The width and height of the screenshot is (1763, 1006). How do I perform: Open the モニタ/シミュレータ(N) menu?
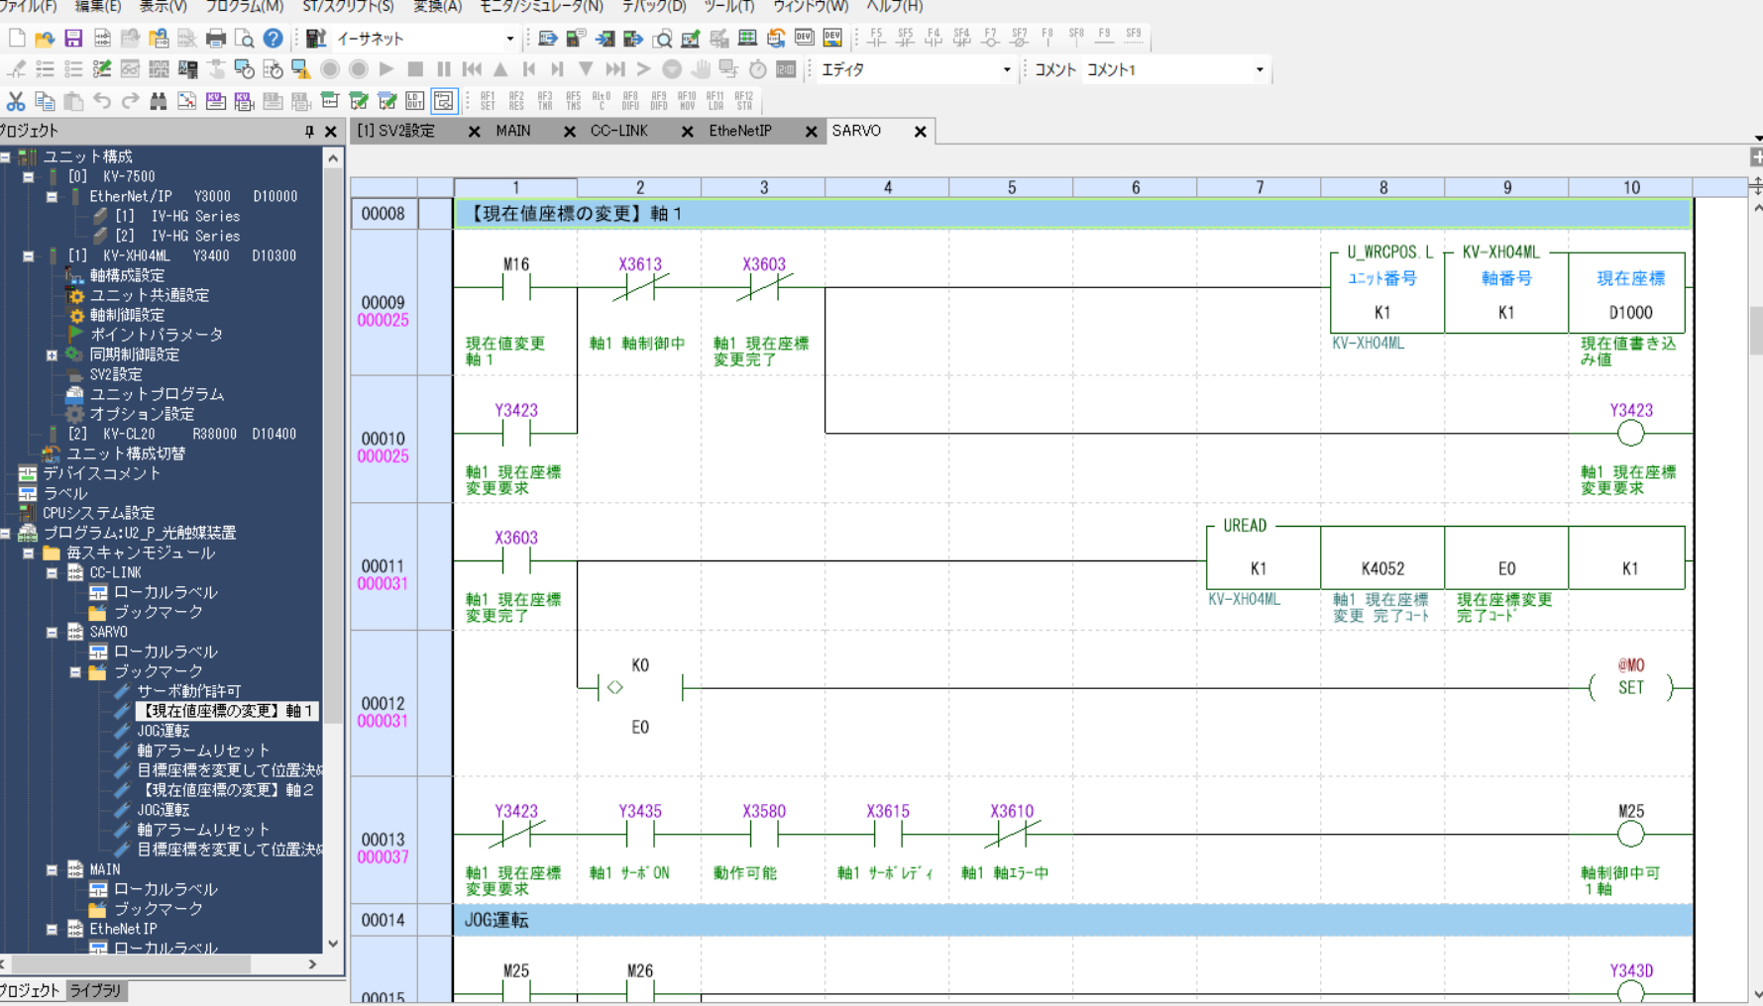(x=541, y=6)
